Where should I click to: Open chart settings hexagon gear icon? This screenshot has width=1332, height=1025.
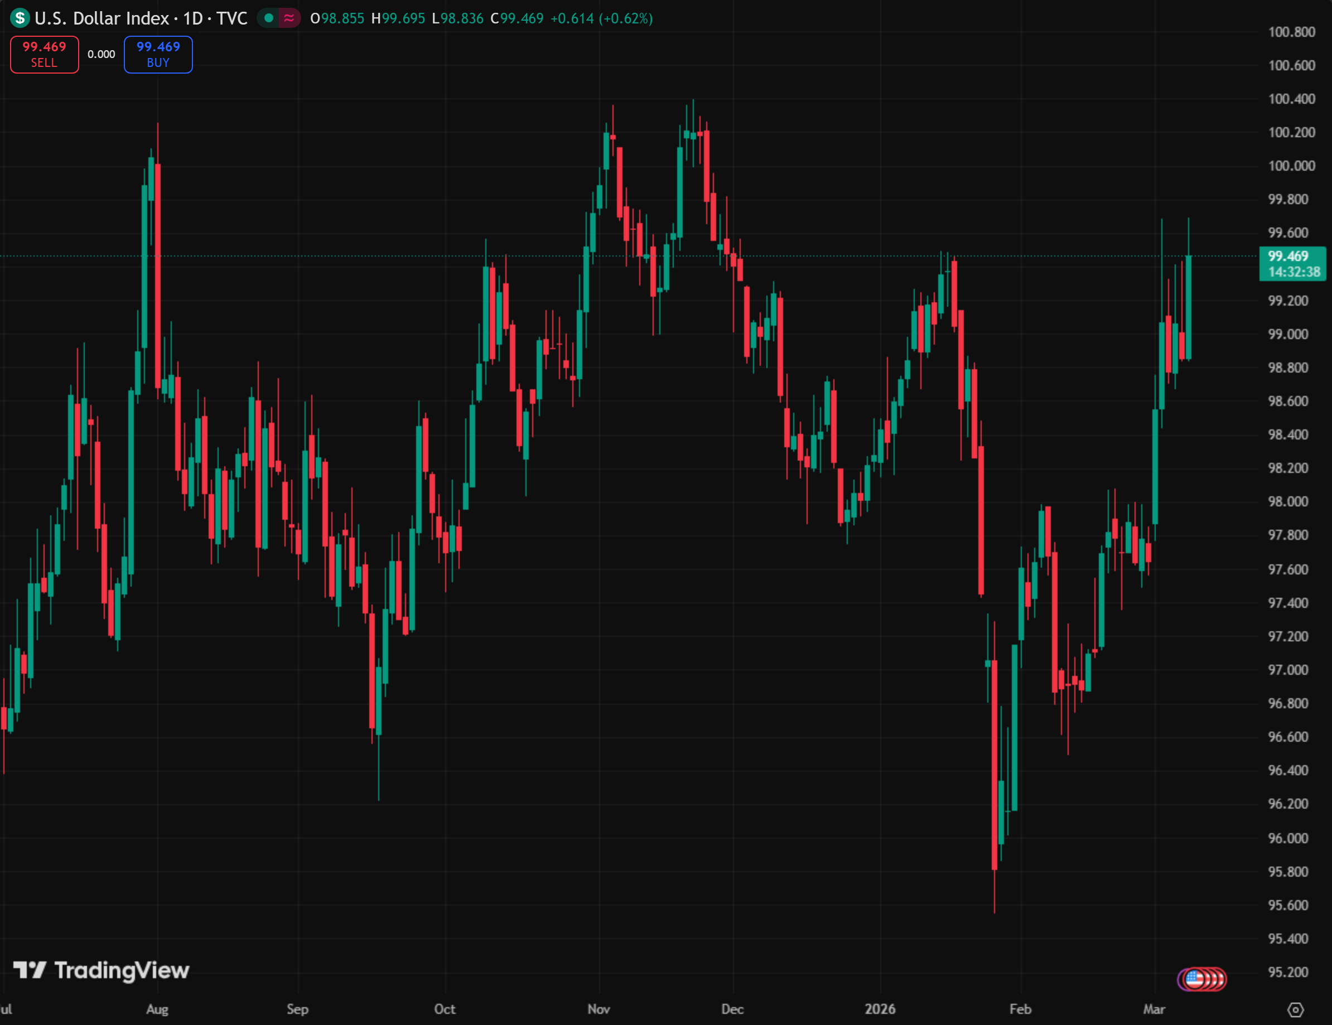click(1295, 1010)
